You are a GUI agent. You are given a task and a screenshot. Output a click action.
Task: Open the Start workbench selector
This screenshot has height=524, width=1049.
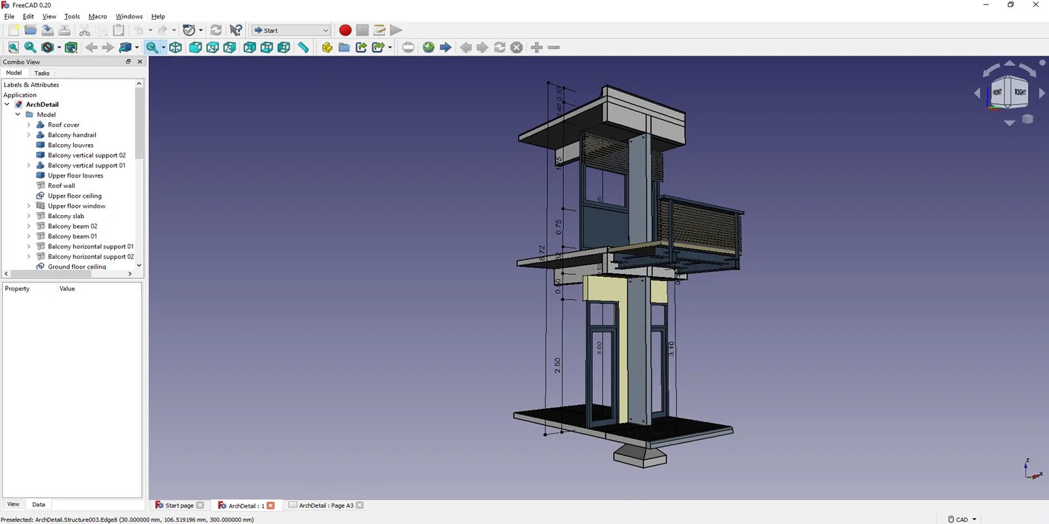291,30
